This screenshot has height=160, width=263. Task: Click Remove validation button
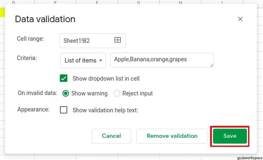coord(172,136)
